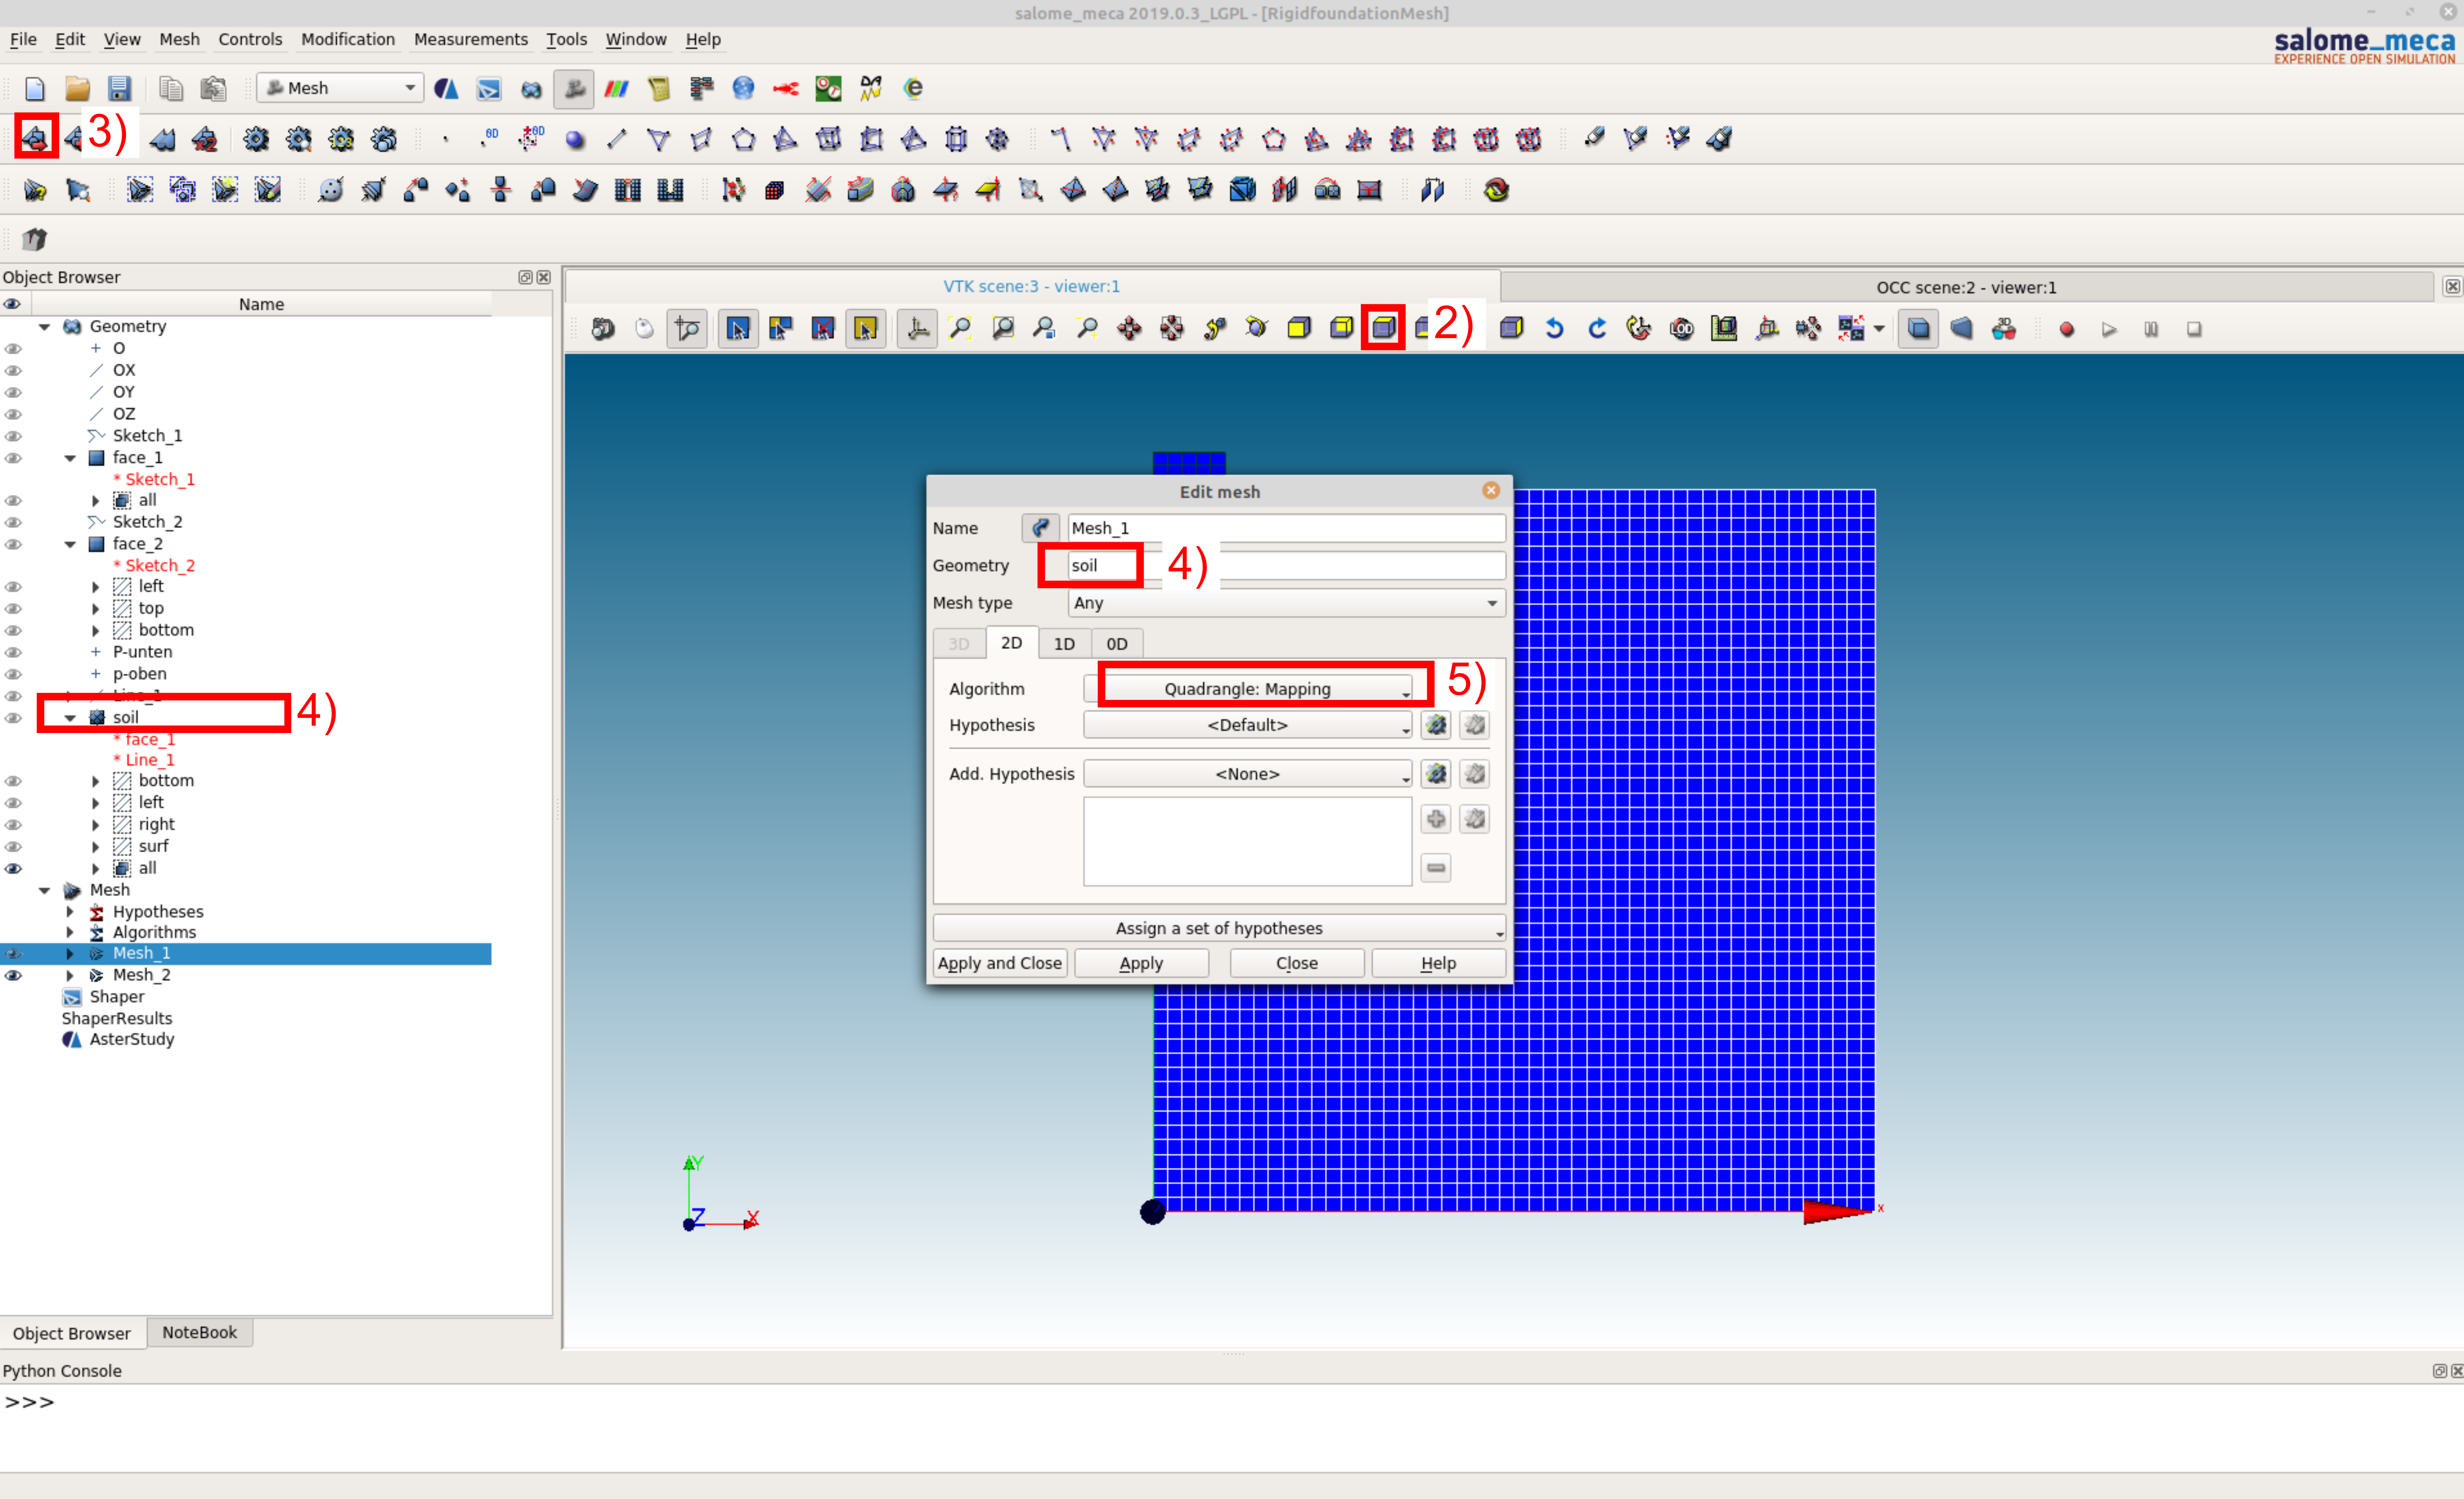
Task: Click the Help button in Edit mesh
Action: pos(1438,963)
